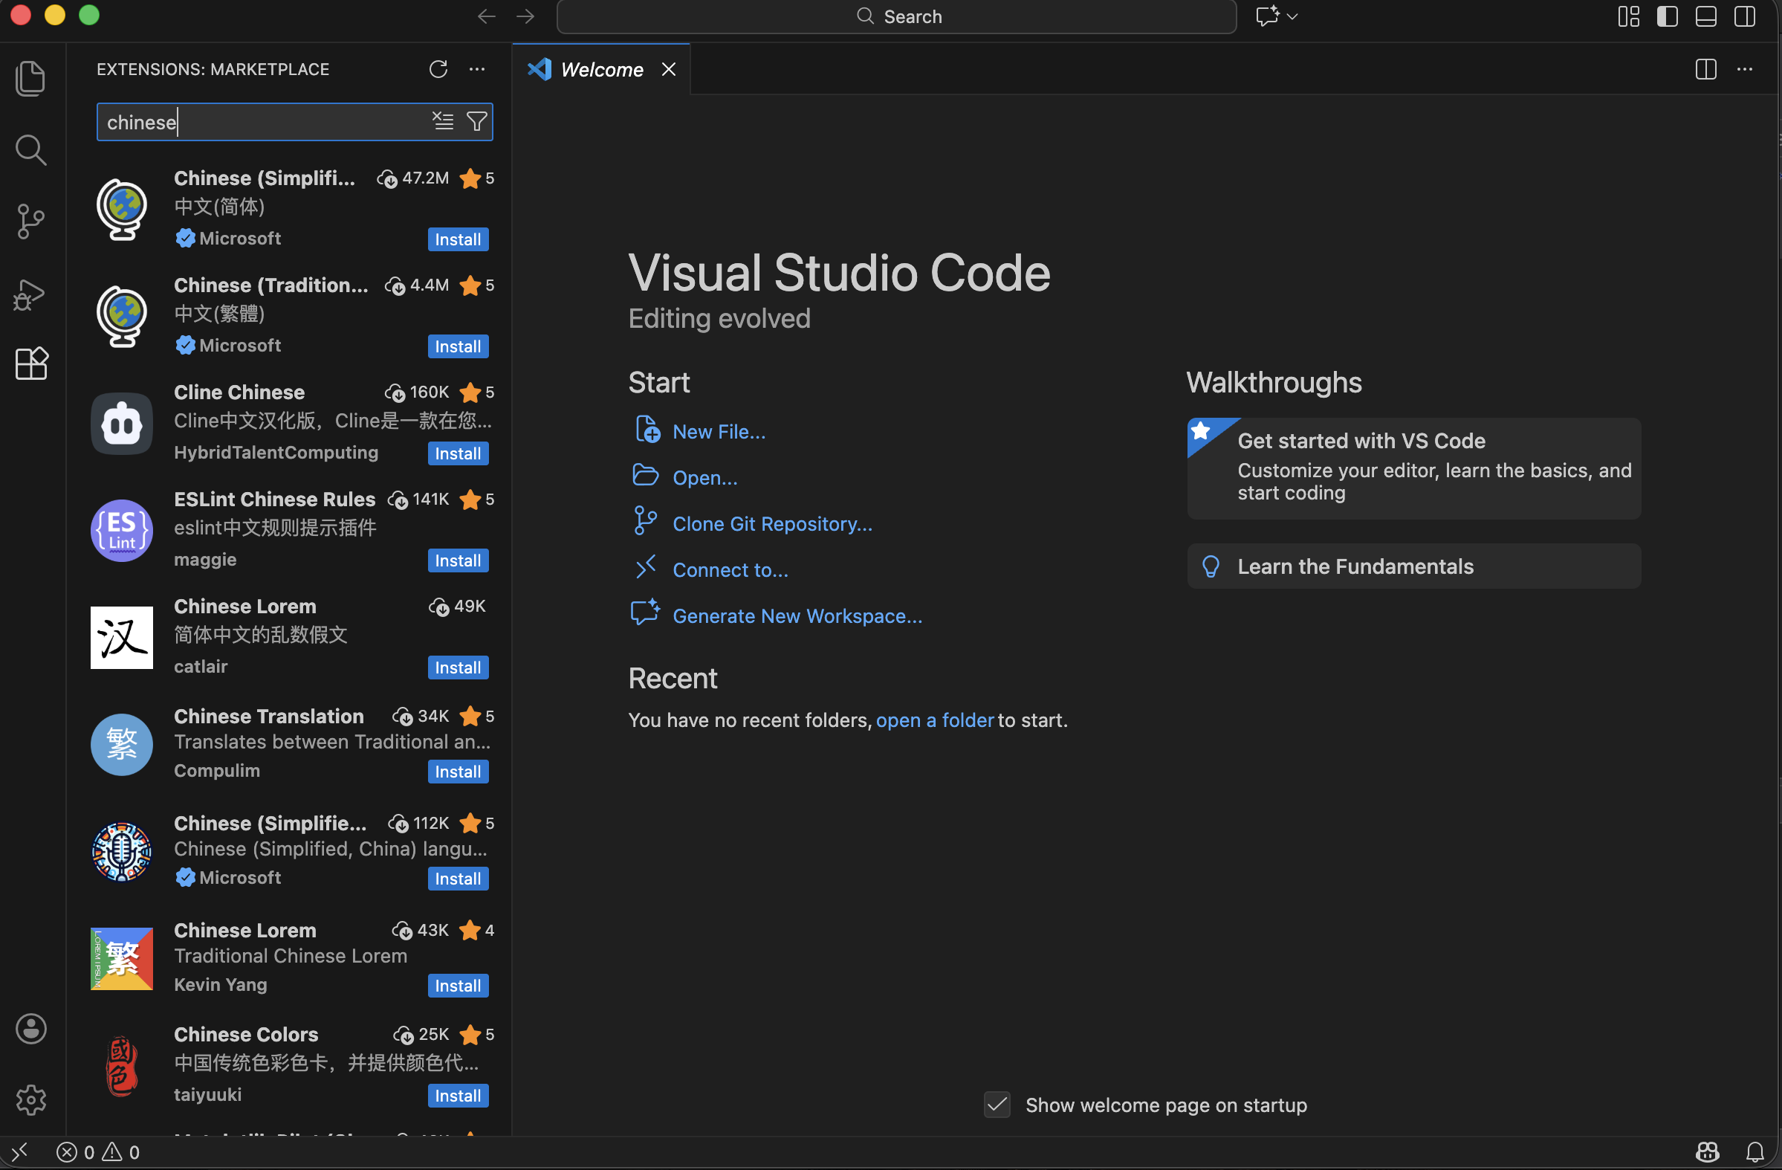
Task: Click the chinese extension search field
Action: coord(262,122)
